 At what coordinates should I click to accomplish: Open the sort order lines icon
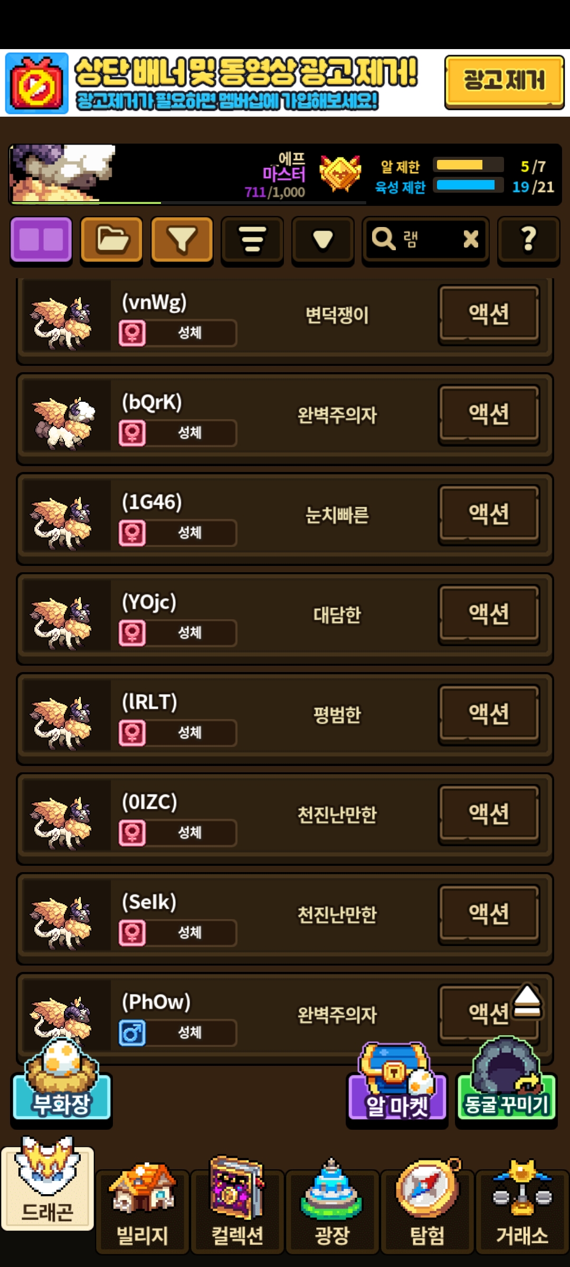(252, 240)
